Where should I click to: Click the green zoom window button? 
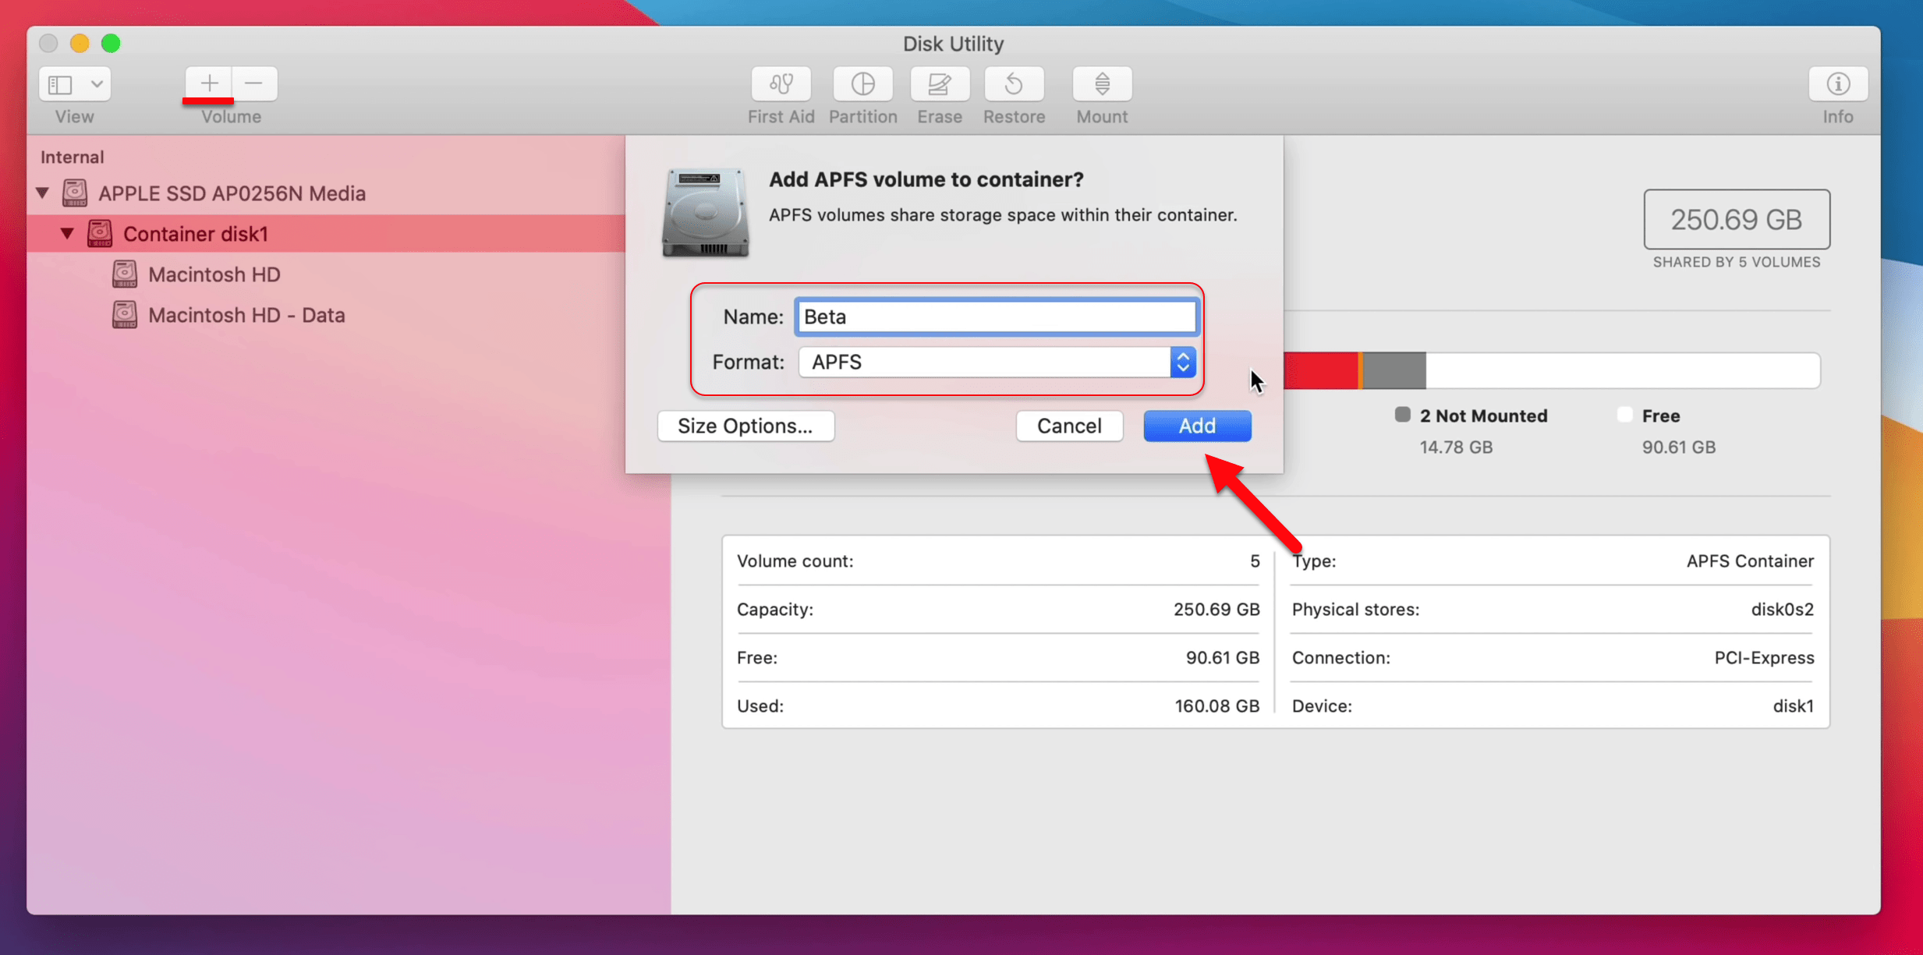pyautogui.click(x=111, y=43)
